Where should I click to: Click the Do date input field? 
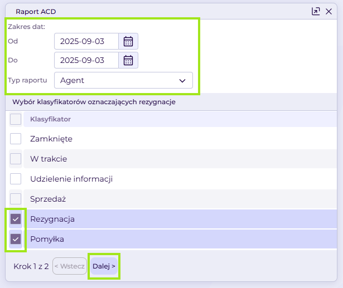(86, 60)
